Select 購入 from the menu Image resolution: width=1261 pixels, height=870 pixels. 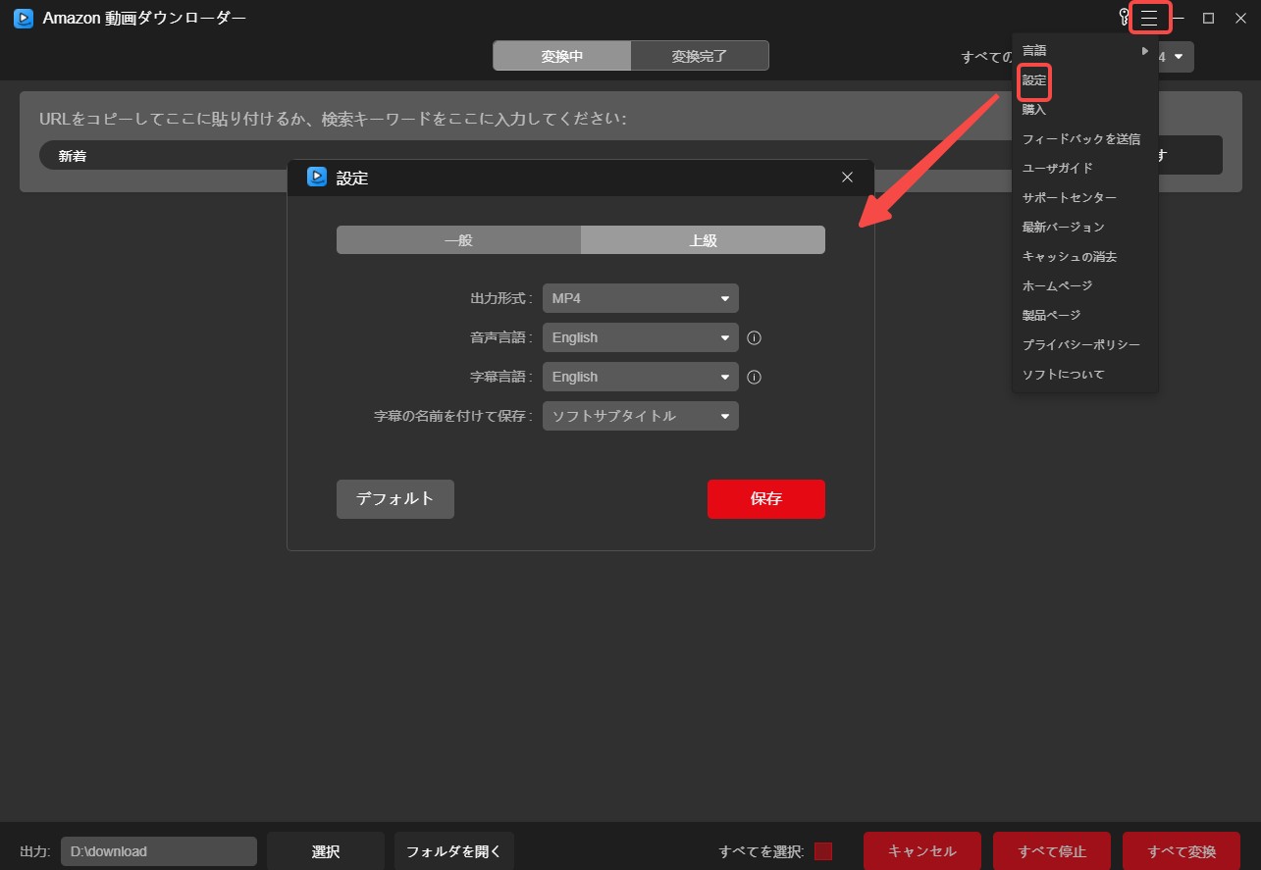[x=1034, y=110]
